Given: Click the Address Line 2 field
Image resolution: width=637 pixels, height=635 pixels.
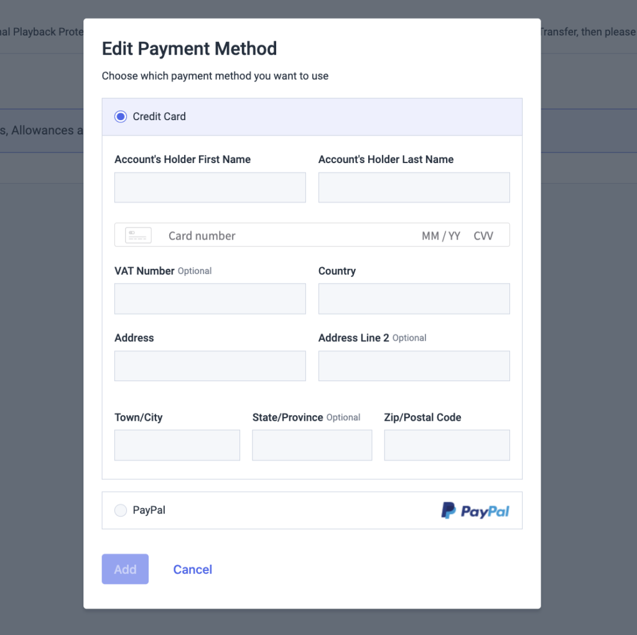Looking at the screenshot, I should pos(414,365).
